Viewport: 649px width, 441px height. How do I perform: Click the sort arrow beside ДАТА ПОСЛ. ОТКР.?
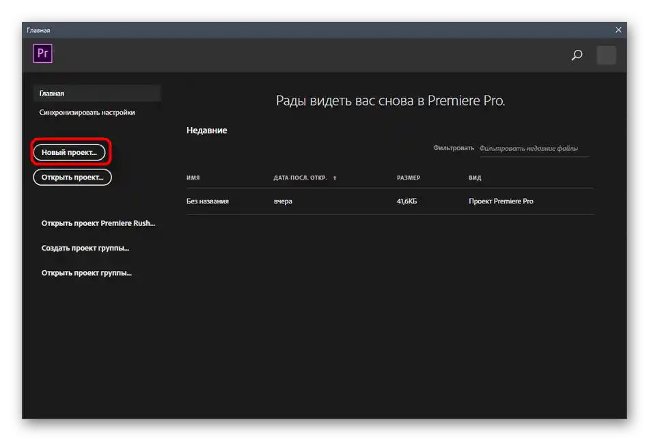[x=335, y=178]
